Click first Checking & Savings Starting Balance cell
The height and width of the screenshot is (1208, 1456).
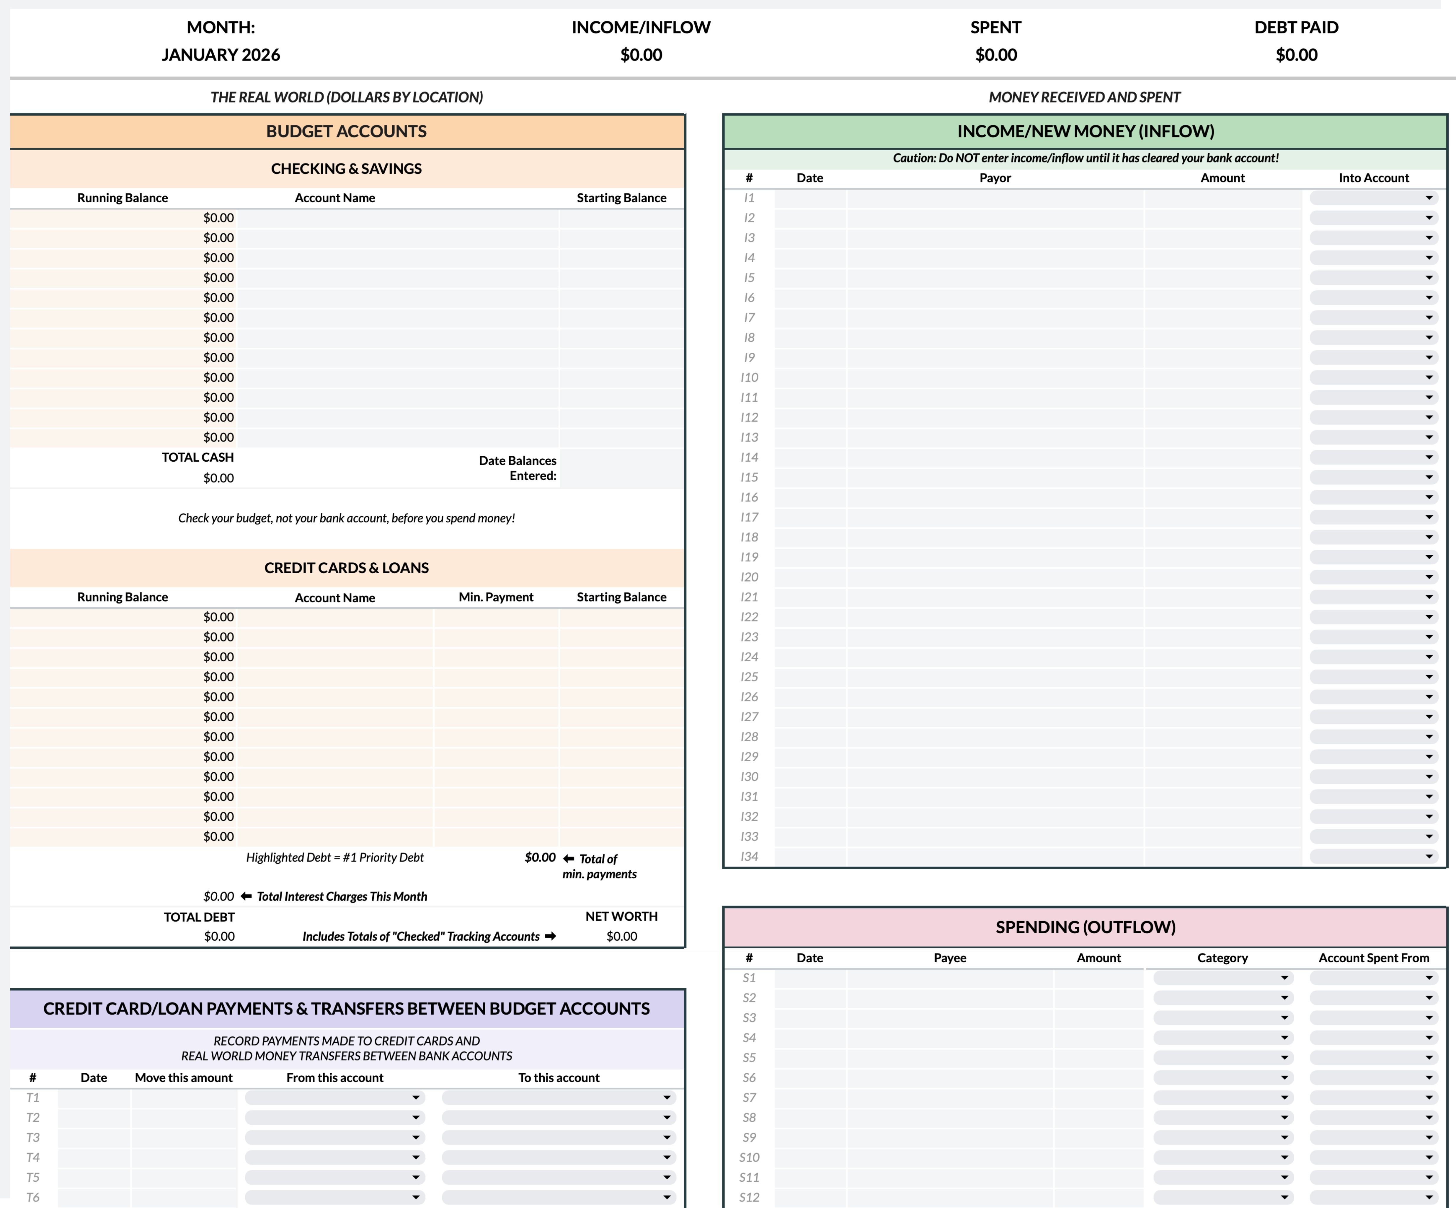(x=621, y=218)
